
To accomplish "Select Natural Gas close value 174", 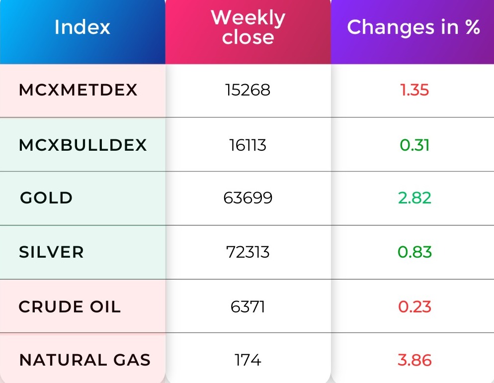I will point(248,360).
